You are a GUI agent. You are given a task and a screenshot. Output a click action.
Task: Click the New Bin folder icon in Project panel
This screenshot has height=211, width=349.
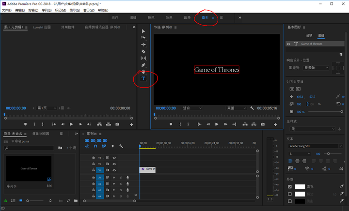pos(76,200)
